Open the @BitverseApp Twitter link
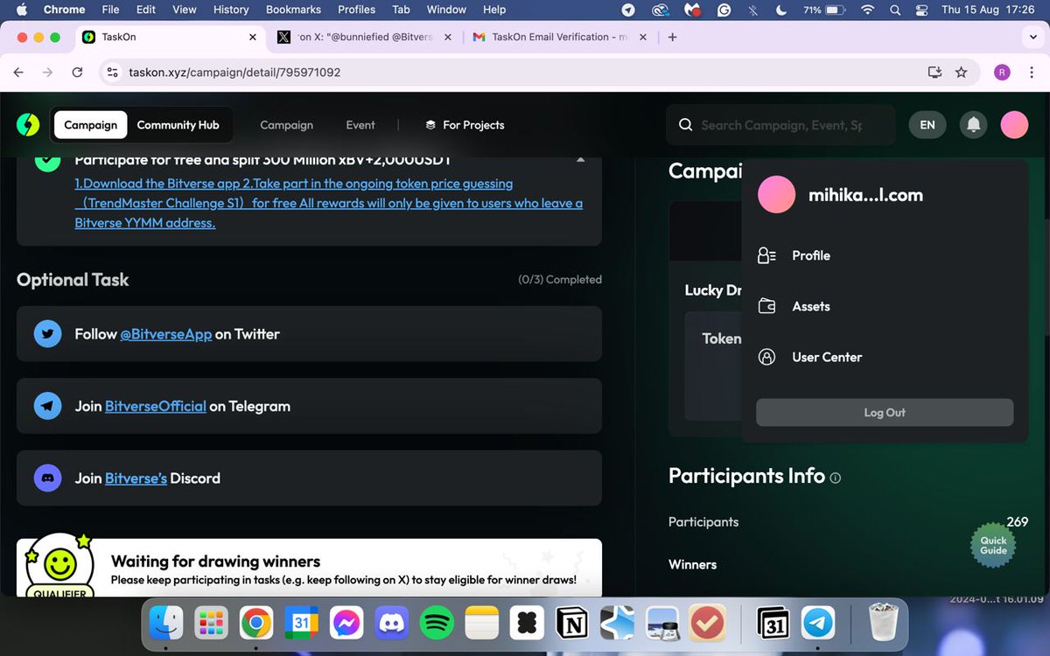The image size is (1050, 656). (x=165, y=334)
